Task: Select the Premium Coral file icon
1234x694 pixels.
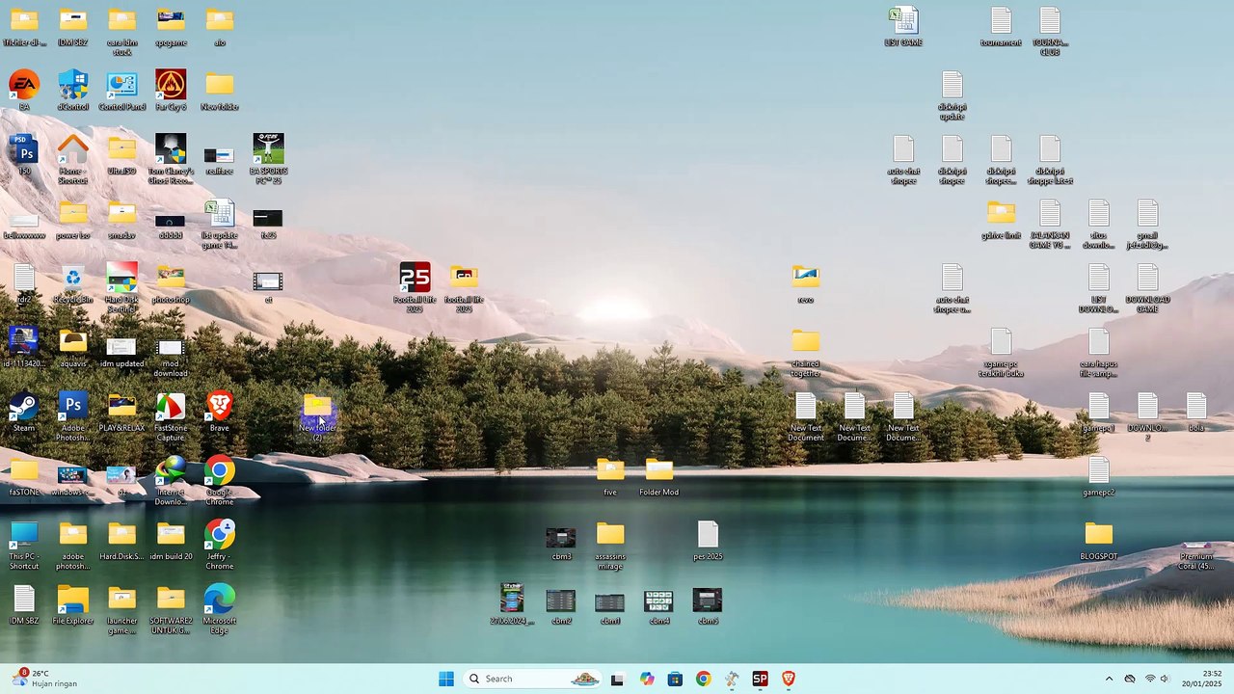Action: pyautogui.click(x=1196, y=546)
